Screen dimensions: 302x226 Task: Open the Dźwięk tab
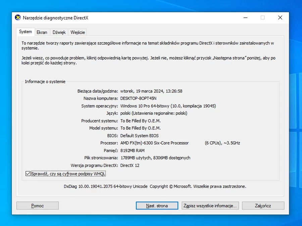coord(59,32)
